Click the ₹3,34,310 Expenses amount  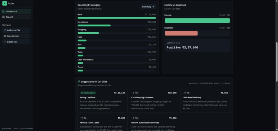[225, 28]
